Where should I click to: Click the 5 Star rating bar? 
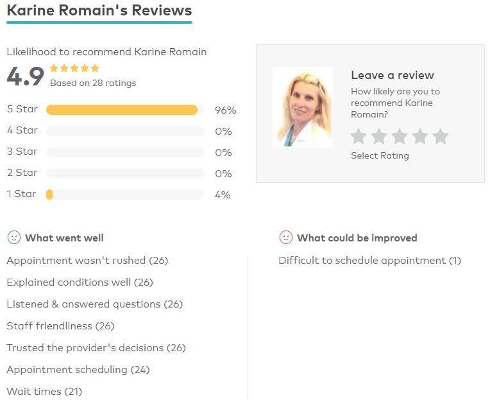125,110
